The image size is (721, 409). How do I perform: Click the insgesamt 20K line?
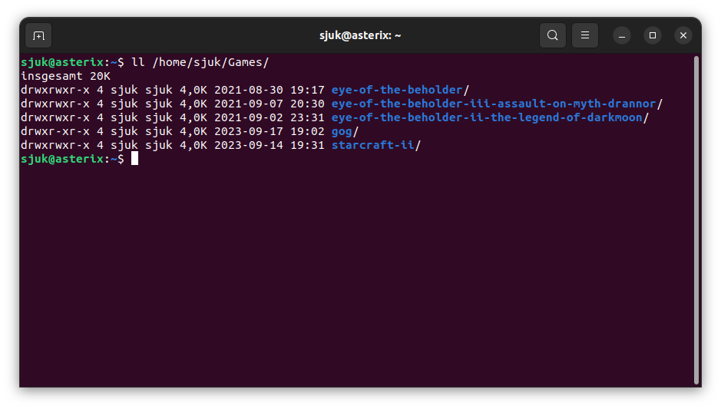(x=66, y=76)
